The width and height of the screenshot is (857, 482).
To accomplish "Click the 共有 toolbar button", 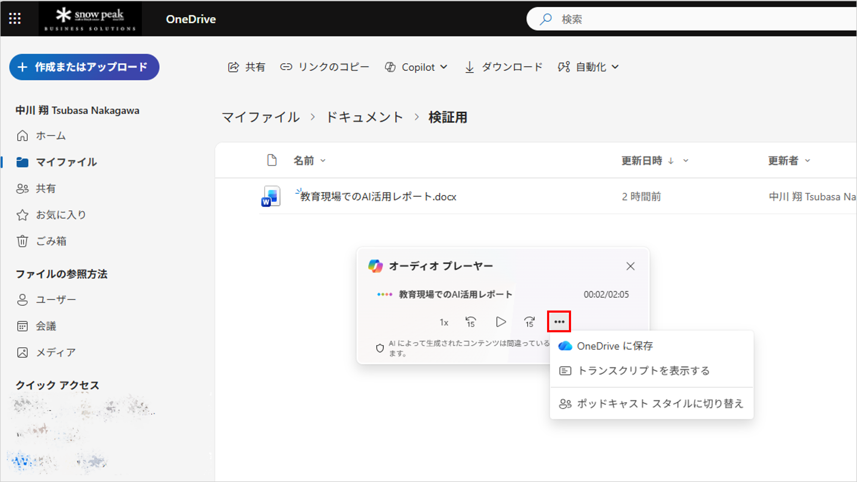I will [247, 67].
